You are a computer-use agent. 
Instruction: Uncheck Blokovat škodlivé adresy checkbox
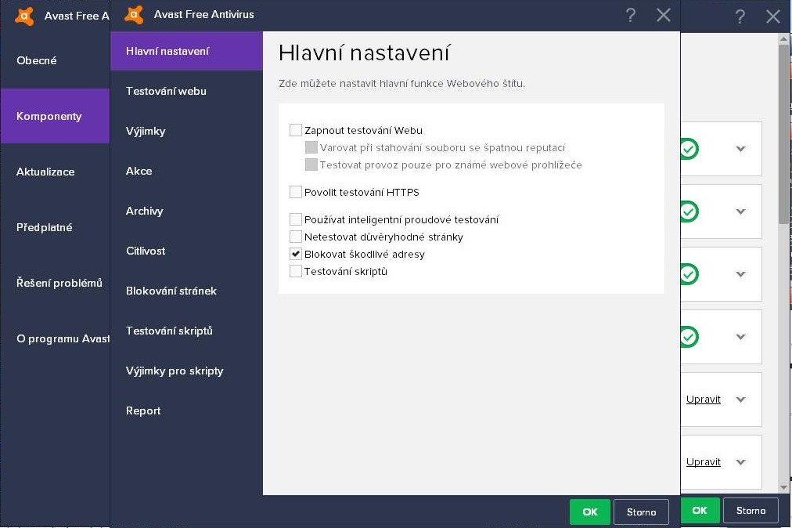click(x=296, y=253)
